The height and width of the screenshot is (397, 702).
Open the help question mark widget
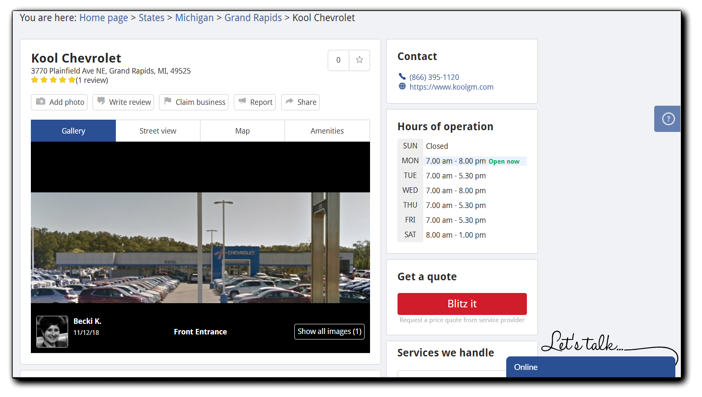click(668, 119)
